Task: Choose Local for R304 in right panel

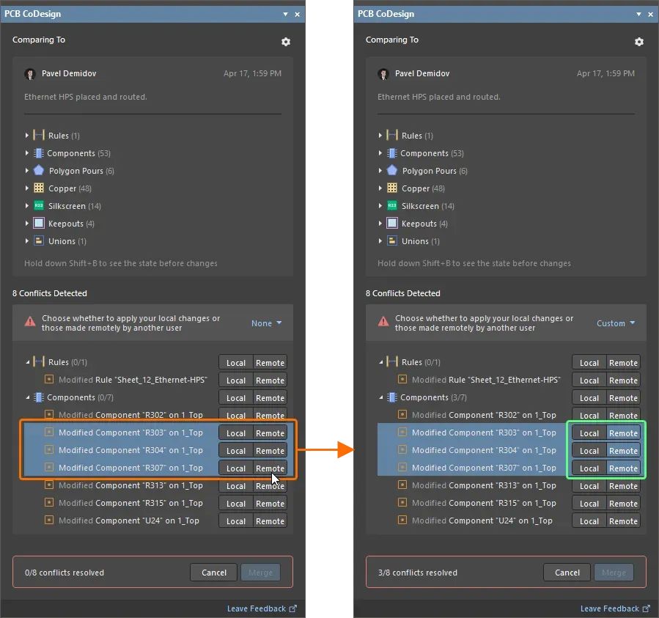Action: [589, 451]
